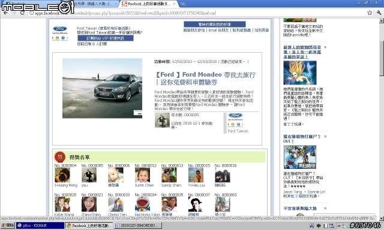
Task: Open winner No. 0000005 photo labeled you
Action: pos(89,175)
